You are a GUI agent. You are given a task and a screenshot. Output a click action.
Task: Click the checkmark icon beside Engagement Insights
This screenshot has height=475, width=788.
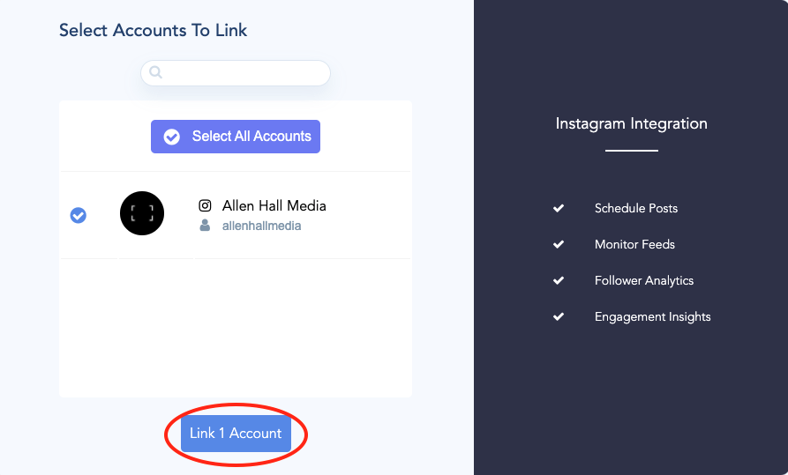[x=559, y=316]
